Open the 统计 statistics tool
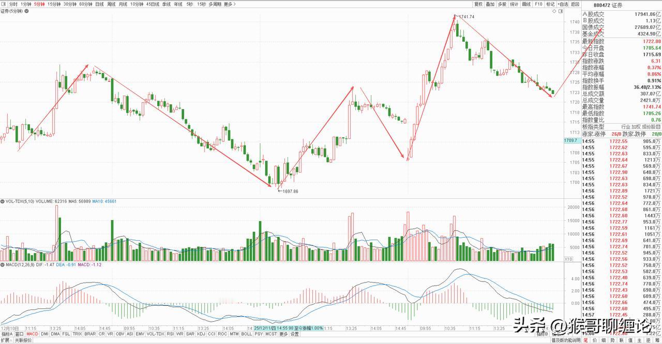Image resolution: width=662 pixels, height=344 pixels. pyautogui.click(x=514, y=4)
